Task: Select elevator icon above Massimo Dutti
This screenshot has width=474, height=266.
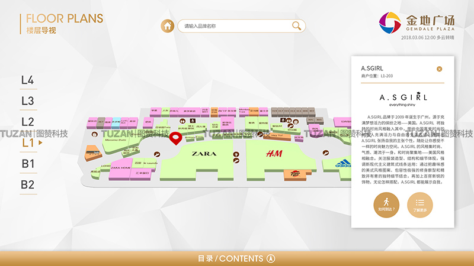Action: [94, 135]
